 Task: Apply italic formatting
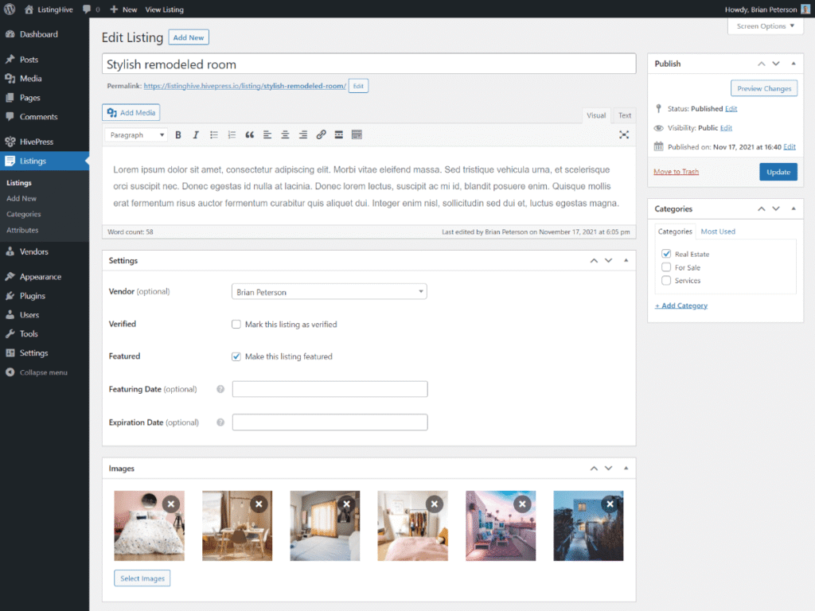point(196,134)
